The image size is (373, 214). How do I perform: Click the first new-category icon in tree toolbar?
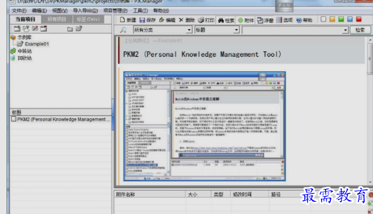click(x=17, y=29)
